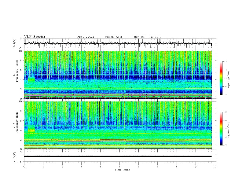Click the time axis tick label "8"
This screenshot has width=242, height=187.
click(177, 167)
